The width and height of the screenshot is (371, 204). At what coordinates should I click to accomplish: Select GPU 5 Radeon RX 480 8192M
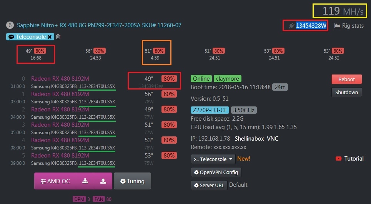pos(60,156)
